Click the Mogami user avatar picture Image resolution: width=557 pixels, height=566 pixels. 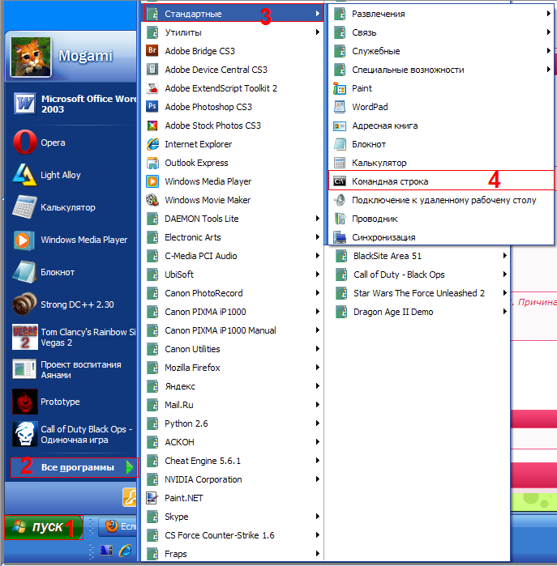31,57
